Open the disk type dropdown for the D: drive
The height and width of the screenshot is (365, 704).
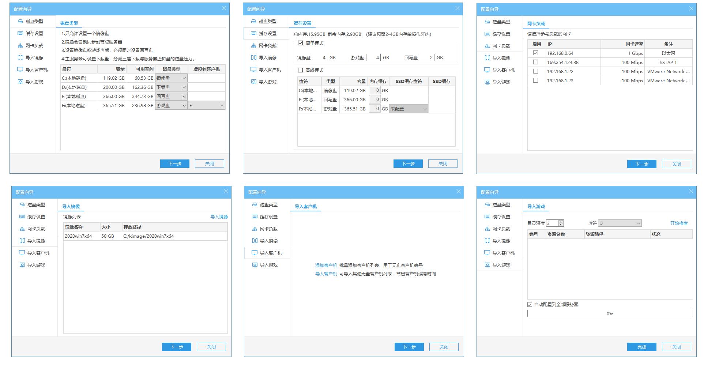point(171,87)
